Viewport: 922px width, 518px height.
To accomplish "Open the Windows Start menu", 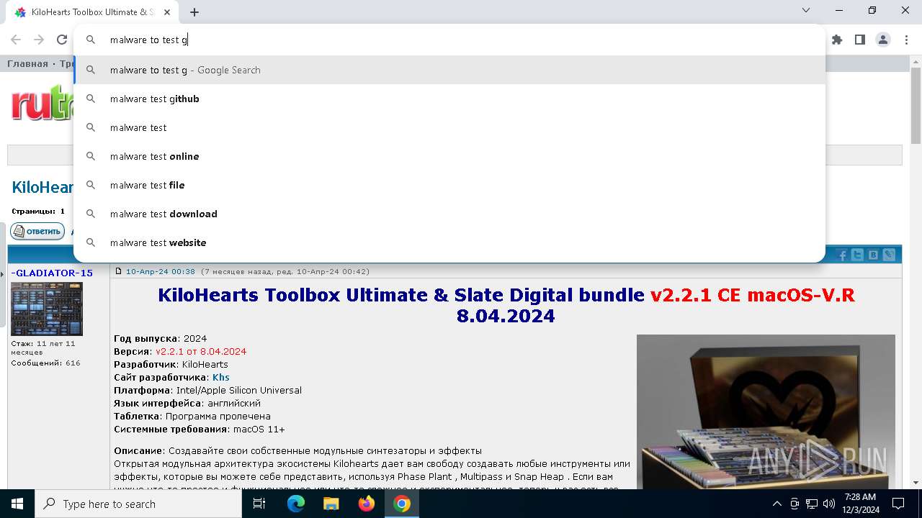I will 17,504.
